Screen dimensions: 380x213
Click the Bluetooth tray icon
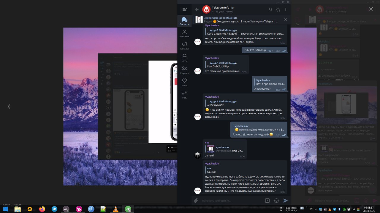[339, 209]
